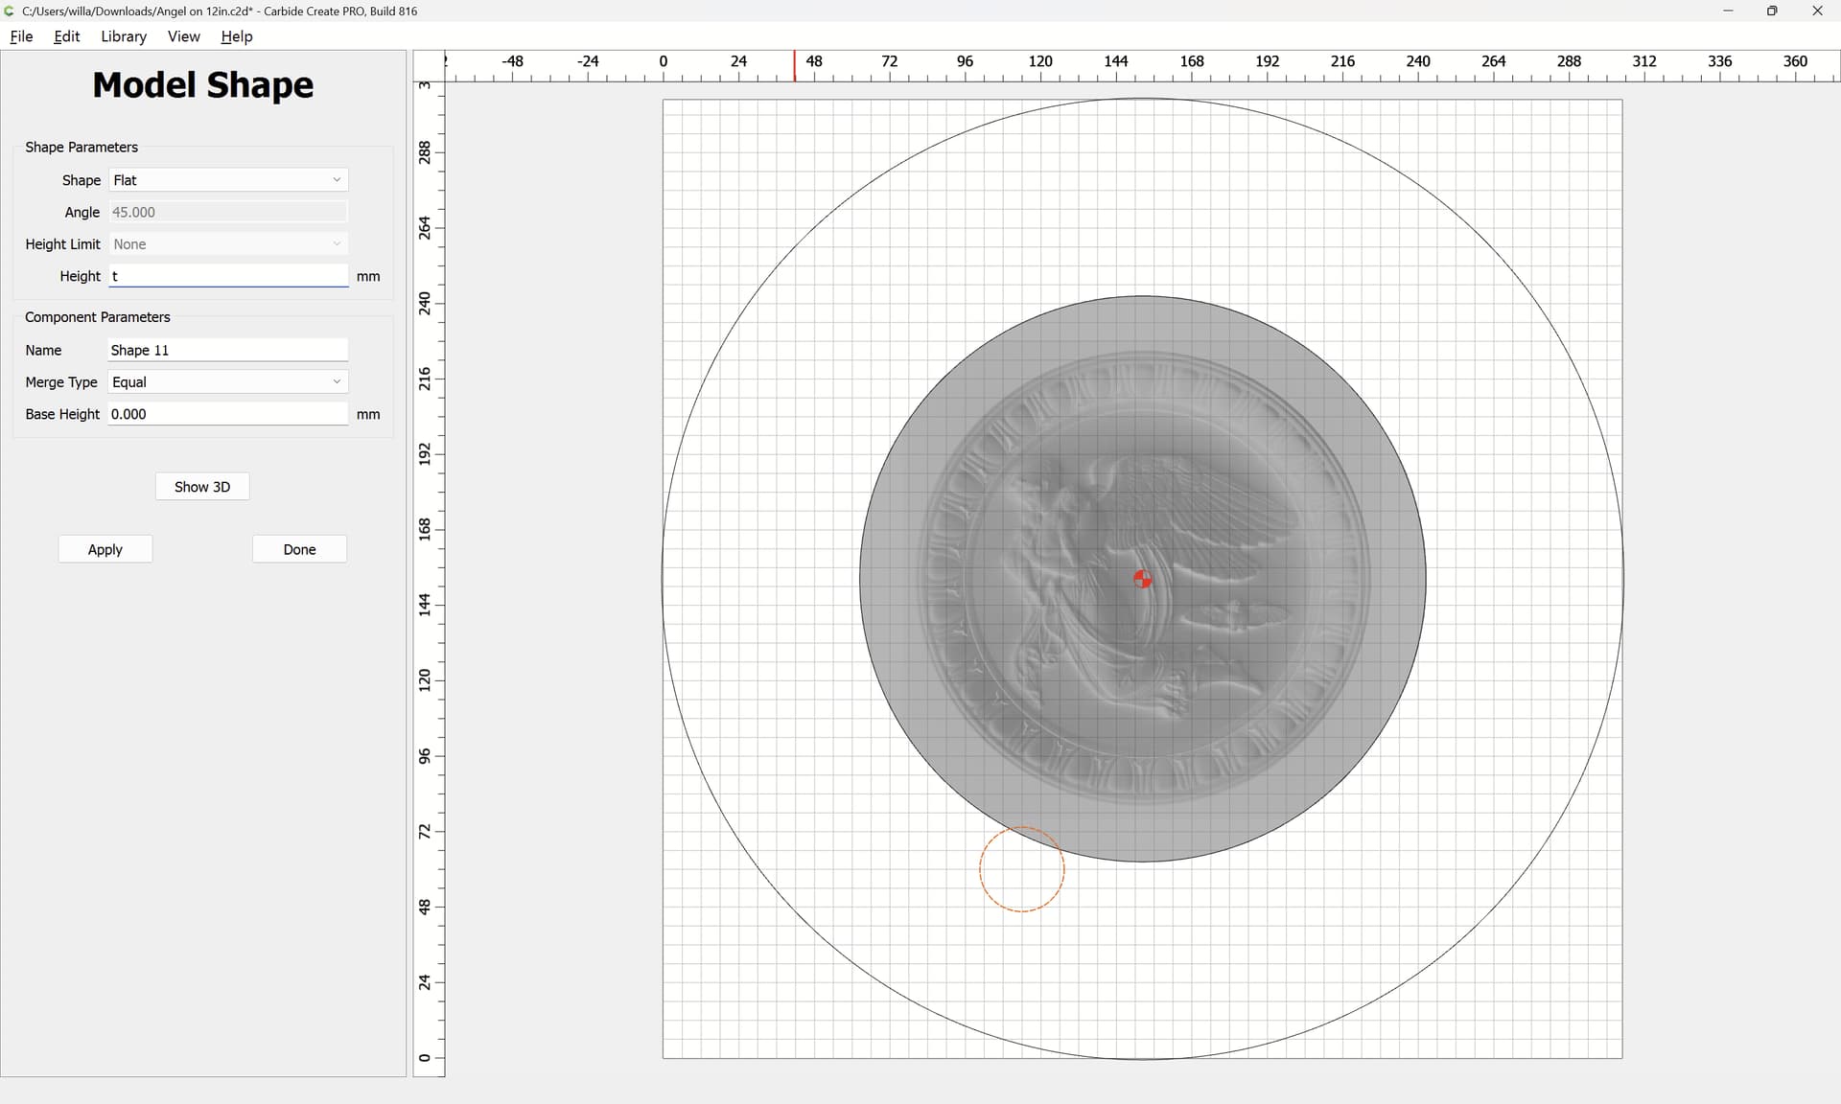Click the orange dashed circle on canvas
The width and height of the screenshot is (1841, 1104).
(1022, 869)
